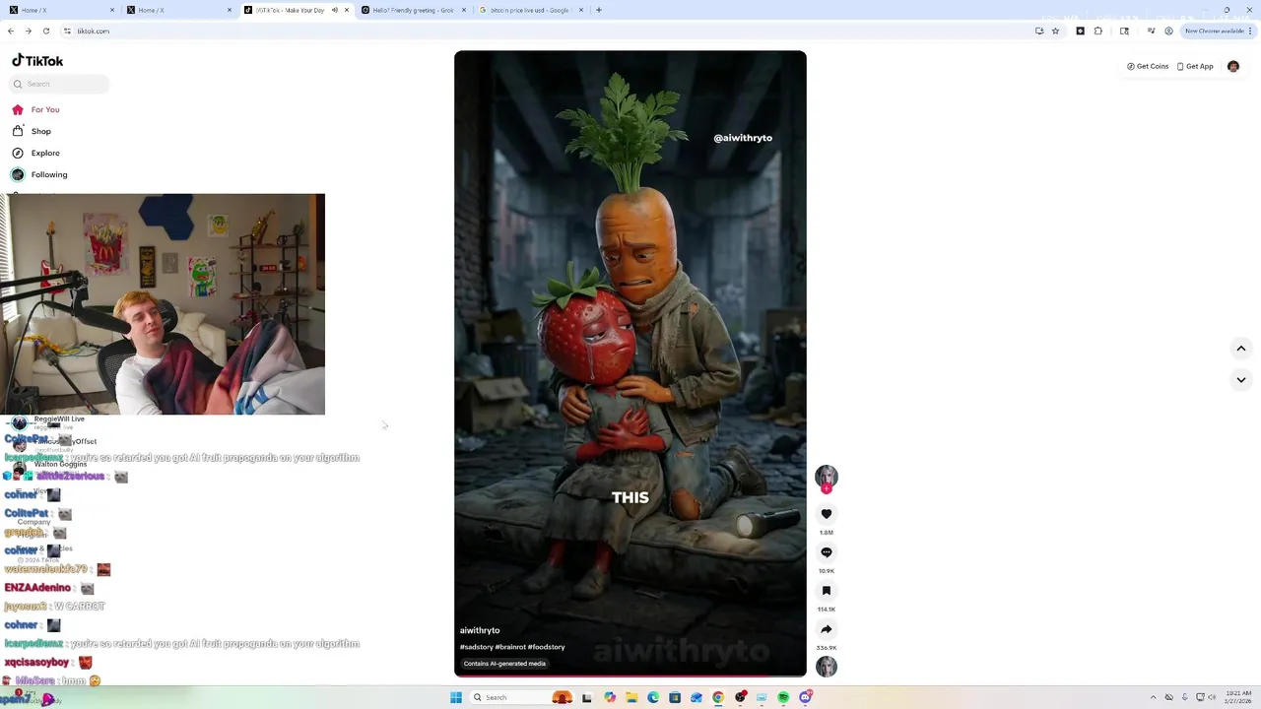This screenshot has width=1261, height=709.
Task: Click Get Coins button
Action: point(1148,66)
